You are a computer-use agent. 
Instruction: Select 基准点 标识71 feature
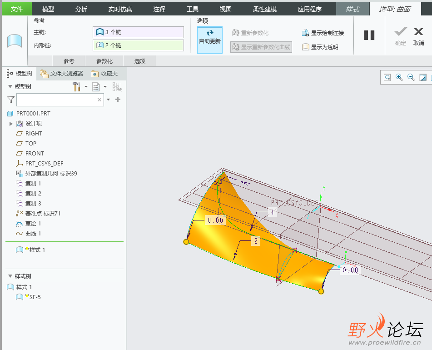tap(38, 213)
